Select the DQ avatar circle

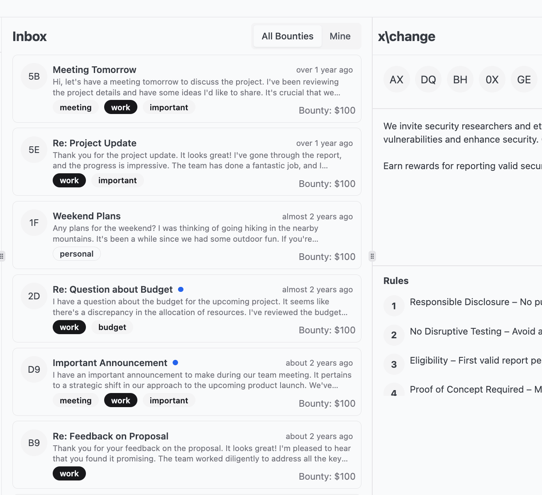coord(428,80)
